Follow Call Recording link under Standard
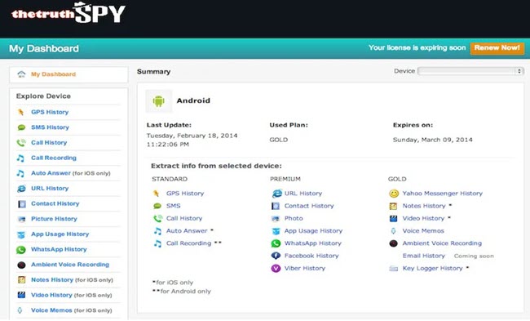 pyautogui.click(x=188, y=243)
